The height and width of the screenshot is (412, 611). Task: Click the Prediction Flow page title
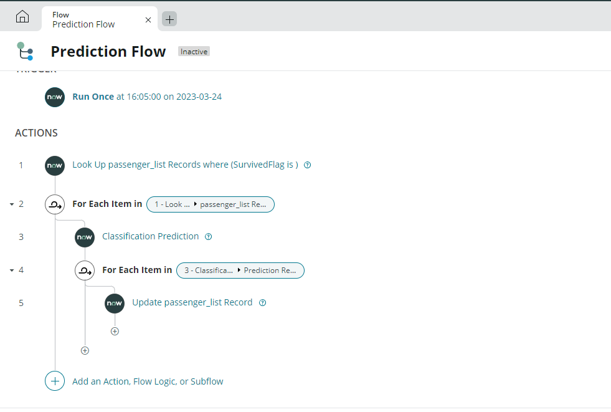click(x=108, y=52)
